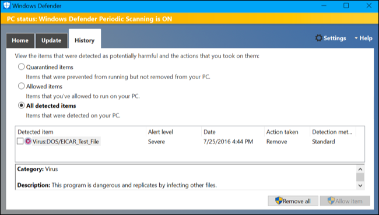Sort by the Alert level column header
The width and height of the screenshot is (379, 215).
click(x=174, y=132)
